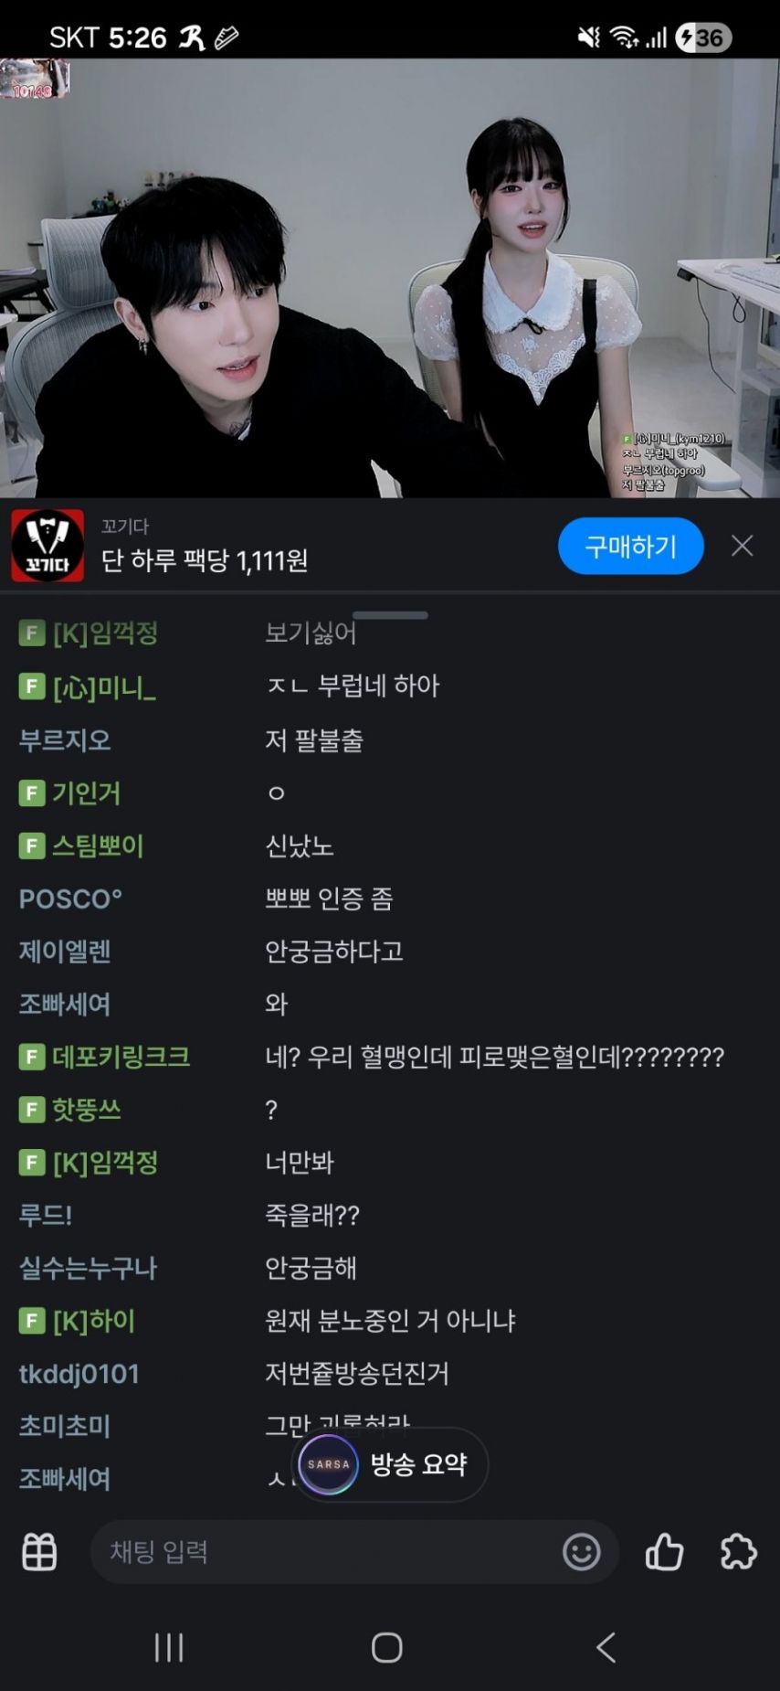Click the 구매하기 purchase button
This screenshot has width=780, height=1691.
coord(631,547)
